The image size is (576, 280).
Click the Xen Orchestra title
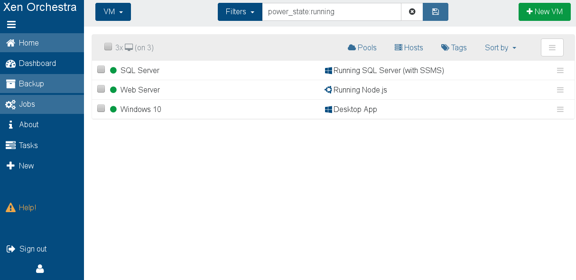40,7
